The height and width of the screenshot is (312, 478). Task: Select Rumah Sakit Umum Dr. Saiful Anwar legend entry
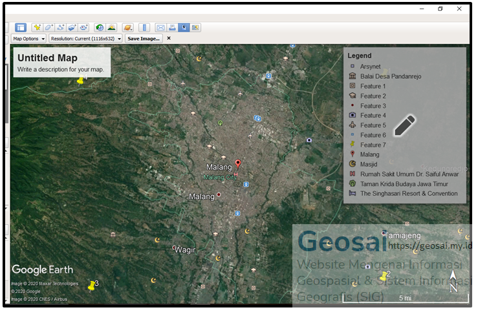point(404,174)
